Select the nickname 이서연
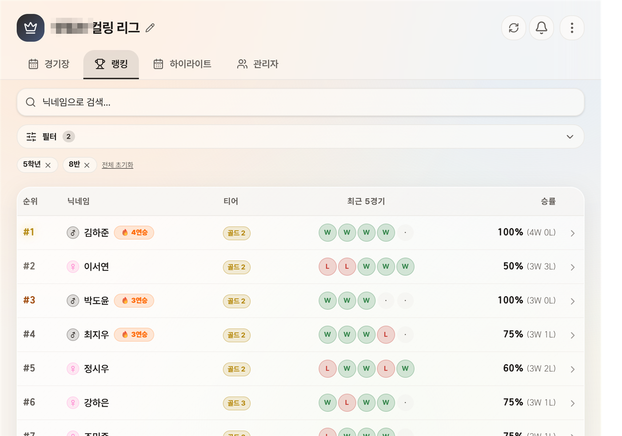622x436 pixels. (x=96, y=267)
